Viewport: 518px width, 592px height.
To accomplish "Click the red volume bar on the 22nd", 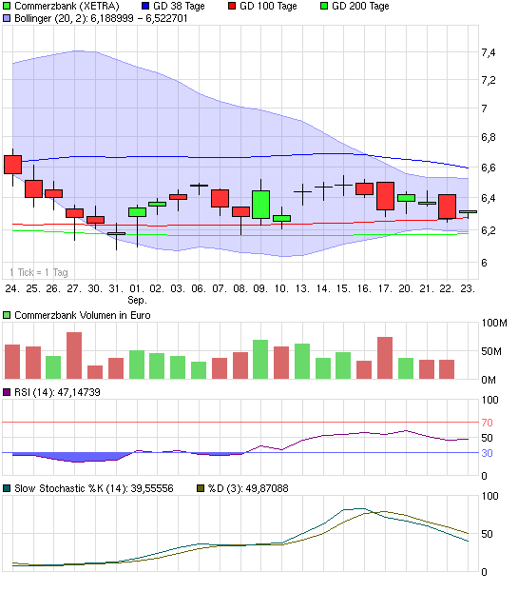I will click(x=447, y=369).
